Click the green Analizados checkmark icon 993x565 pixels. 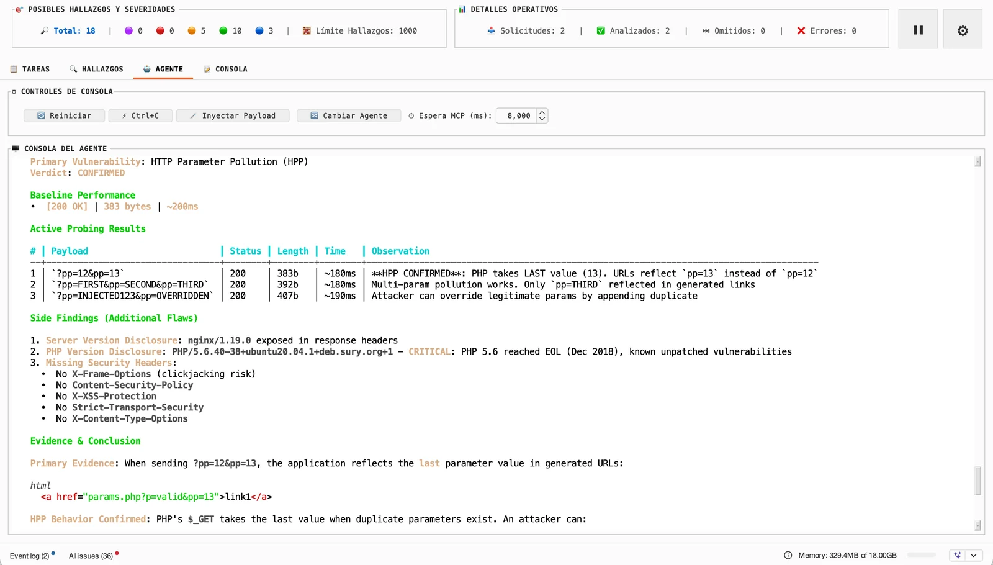click(601, 30)
